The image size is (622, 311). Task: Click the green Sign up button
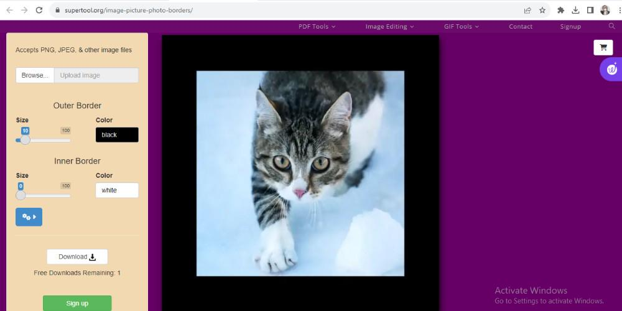tap(77, 304)
